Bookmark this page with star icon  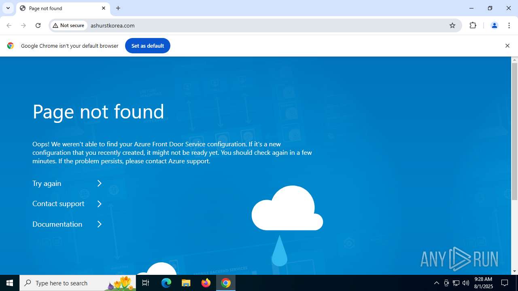point(452,25)
